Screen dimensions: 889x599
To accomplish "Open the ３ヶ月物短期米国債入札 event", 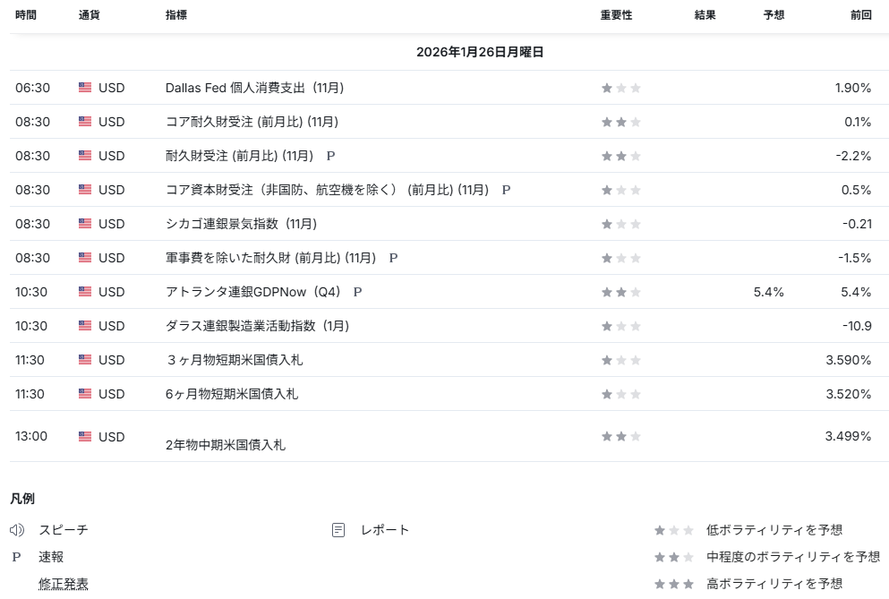I will (x=240, y=360).
